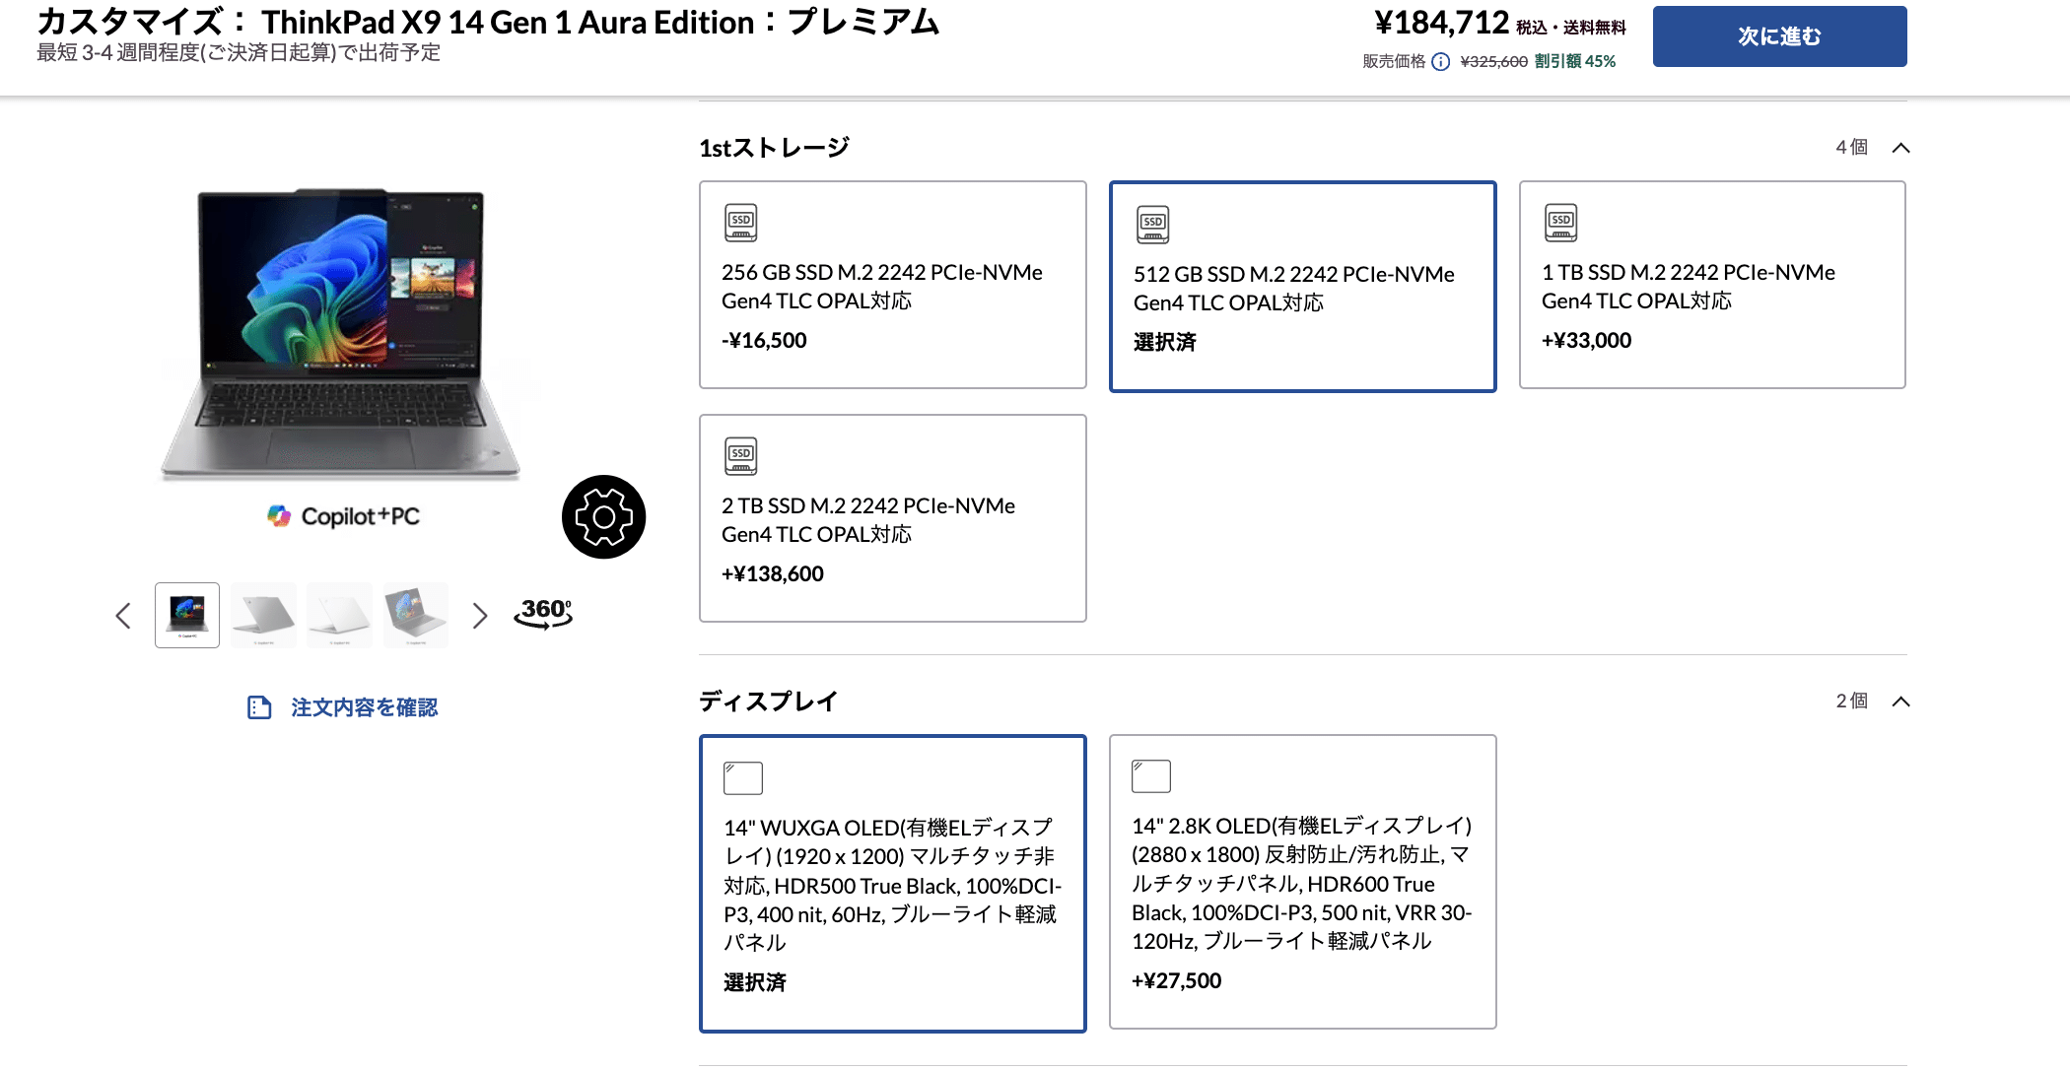Click the settings gear icon over product image
This screenshot has width=2070, height=1070.
(x=603, y=516)
